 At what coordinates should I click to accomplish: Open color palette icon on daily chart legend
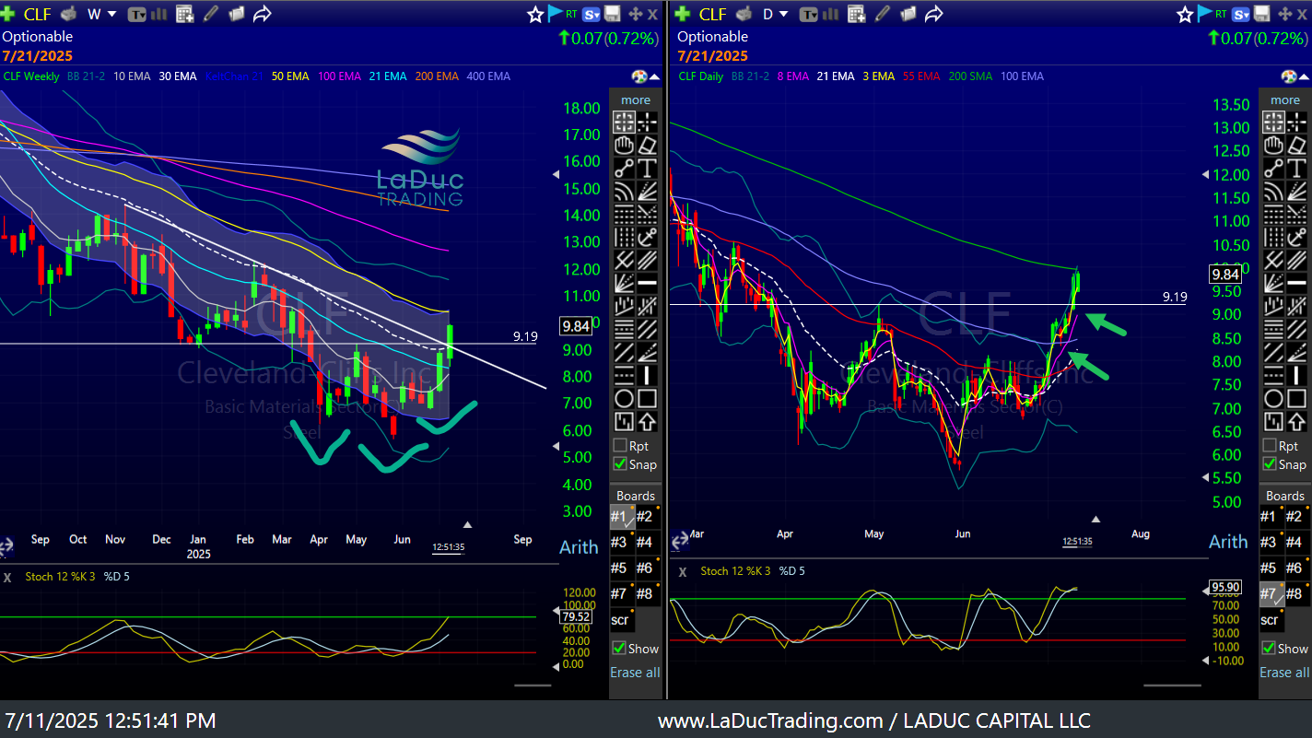(1288, 76)
